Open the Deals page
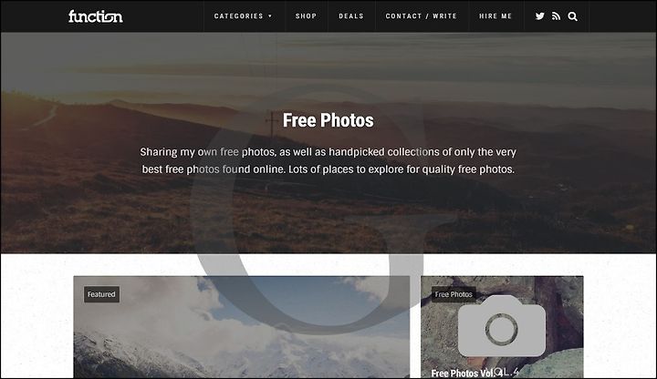 click(x=351, y=16)
